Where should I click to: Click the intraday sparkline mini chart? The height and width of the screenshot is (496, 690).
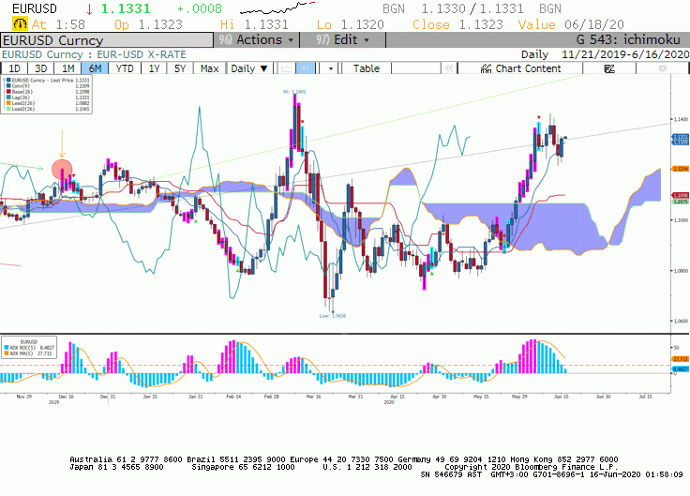277,8
